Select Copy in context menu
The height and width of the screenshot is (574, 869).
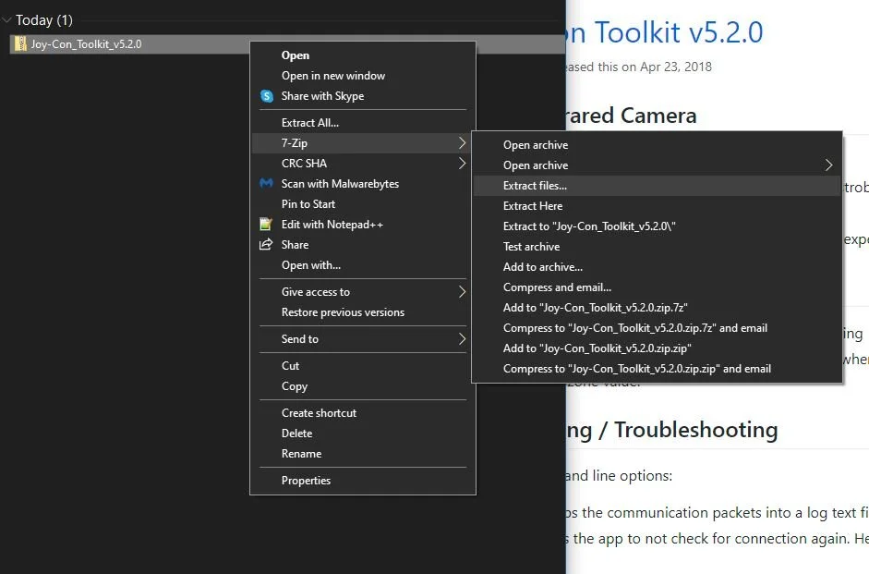363,386
